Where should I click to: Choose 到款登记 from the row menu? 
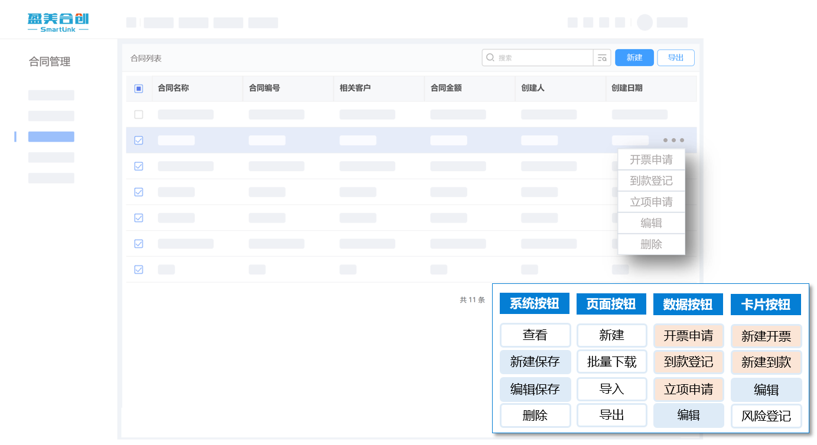[651, 181]
